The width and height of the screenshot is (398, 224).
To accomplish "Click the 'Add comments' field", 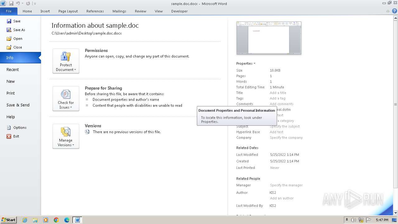I will (281, 104).
